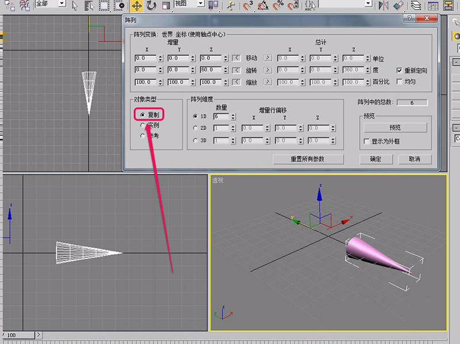Select the 2D array dimension radio button
460x344 pixels.
195,128
